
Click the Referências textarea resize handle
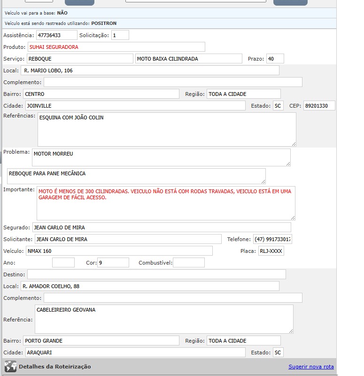294,143
